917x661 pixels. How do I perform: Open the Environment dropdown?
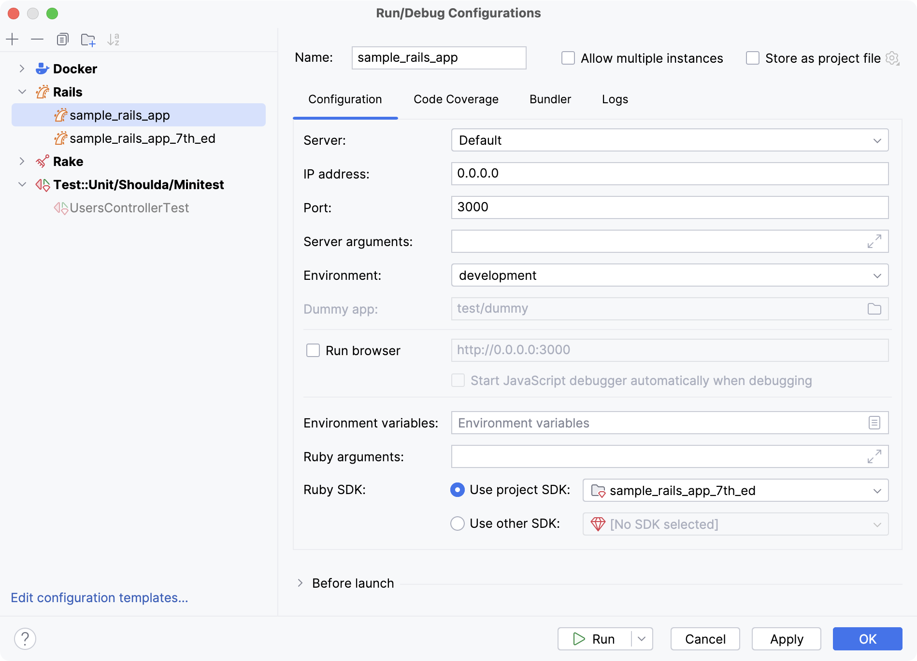(878, 275)
